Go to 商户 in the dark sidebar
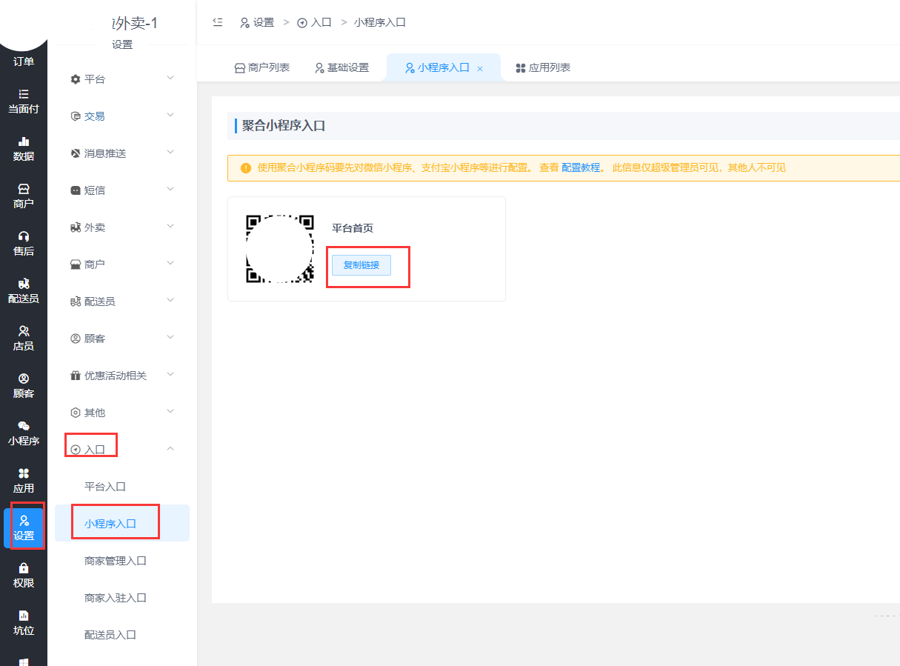 tap(24, 196)
